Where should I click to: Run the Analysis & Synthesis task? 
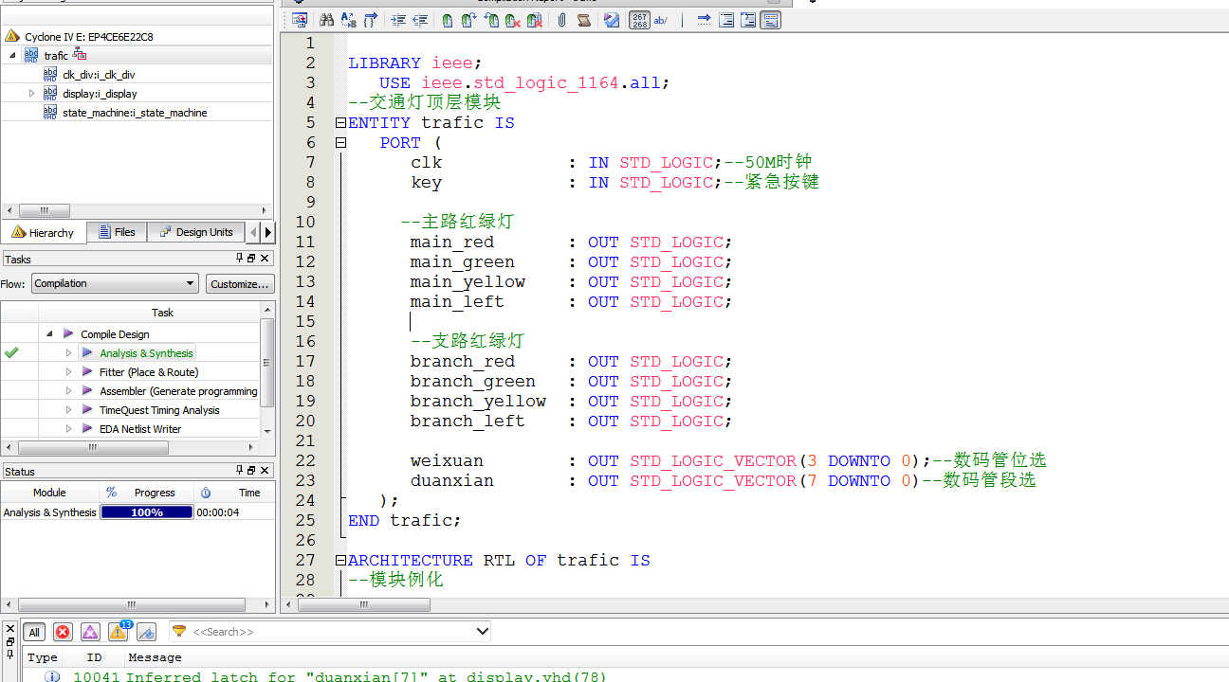pyautogui.click(x=146, y=353)
